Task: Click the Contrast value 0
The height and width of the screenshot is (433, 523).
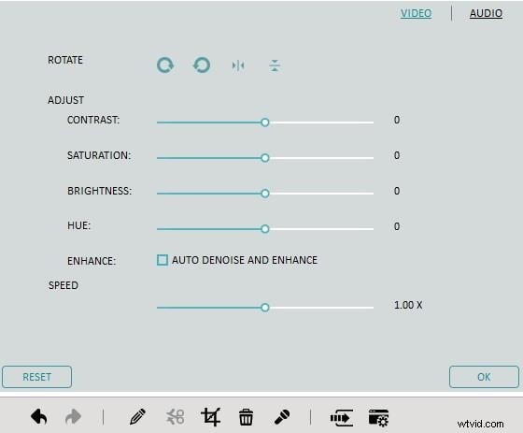Action: [397, 120]
